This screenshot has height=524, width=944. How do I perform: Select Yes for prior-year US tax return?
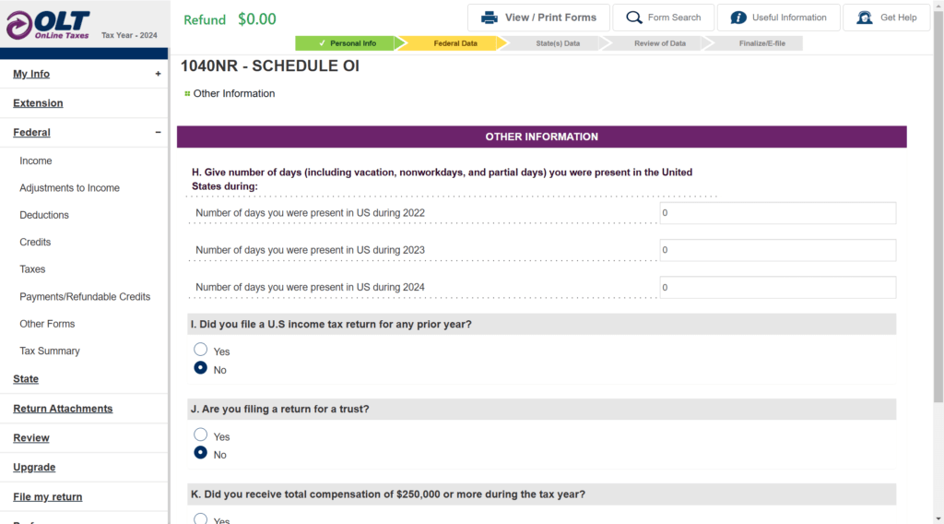200,350
